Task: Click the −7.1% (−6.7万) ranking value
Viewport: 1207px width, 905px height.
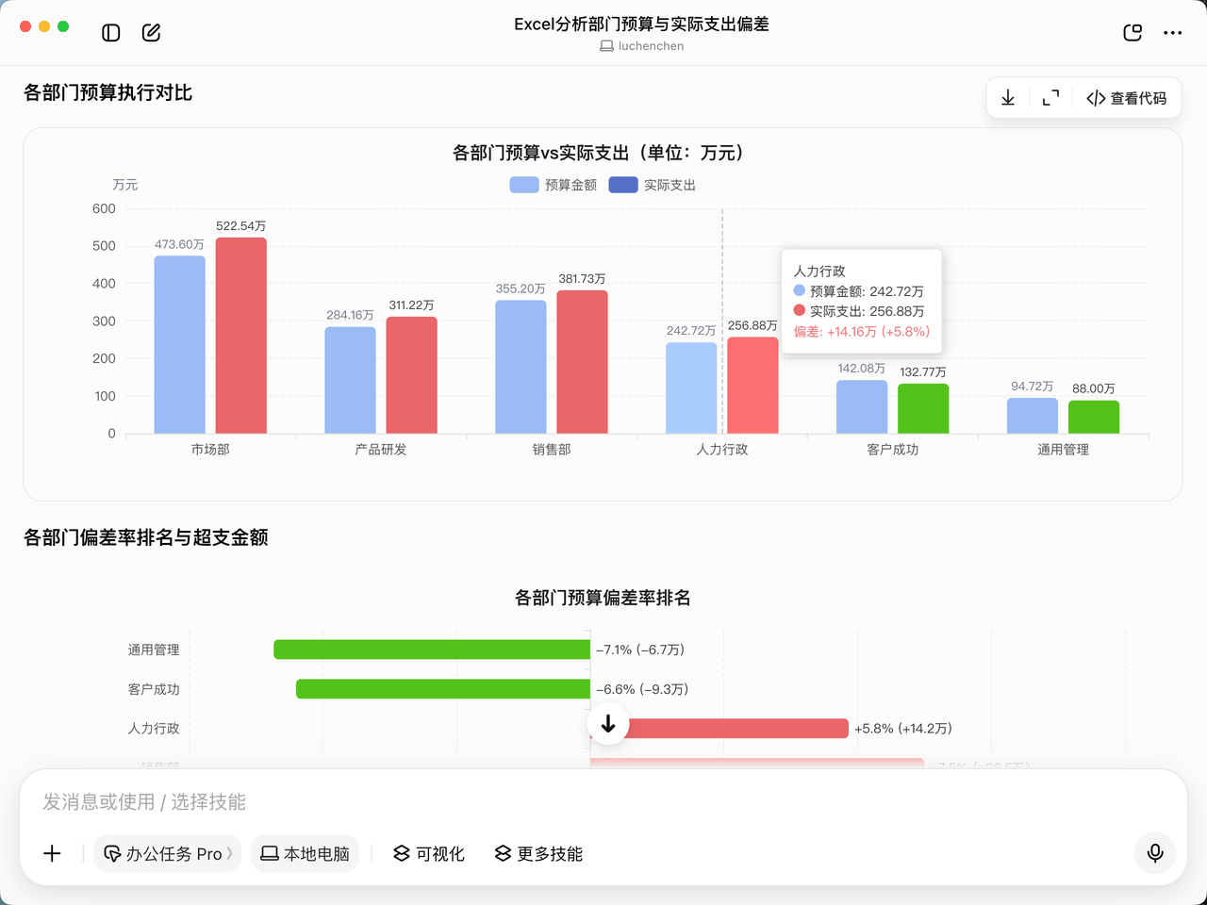Action: point(640,650)
